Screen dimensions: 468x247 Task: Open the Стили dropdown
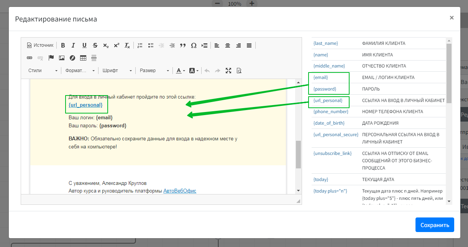(x=43, y=71)
